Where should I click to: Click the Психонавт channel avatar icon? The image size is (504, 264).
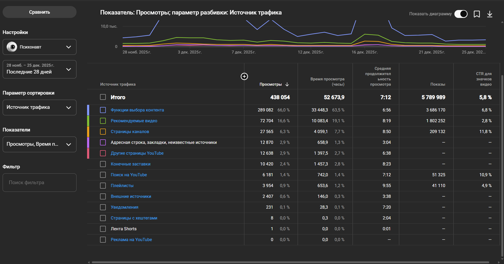pyautogui.click(x=12, y=47)
